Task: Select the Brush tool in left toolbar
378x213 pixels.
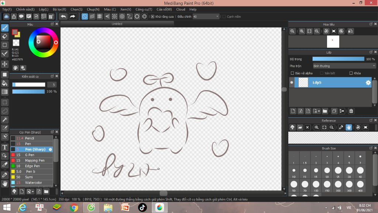Action: point(4,28)
